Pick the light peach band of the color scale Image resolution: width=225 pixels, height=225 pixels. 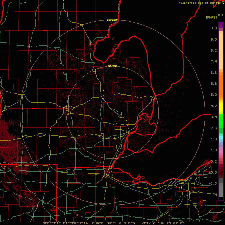click(221, 52)
